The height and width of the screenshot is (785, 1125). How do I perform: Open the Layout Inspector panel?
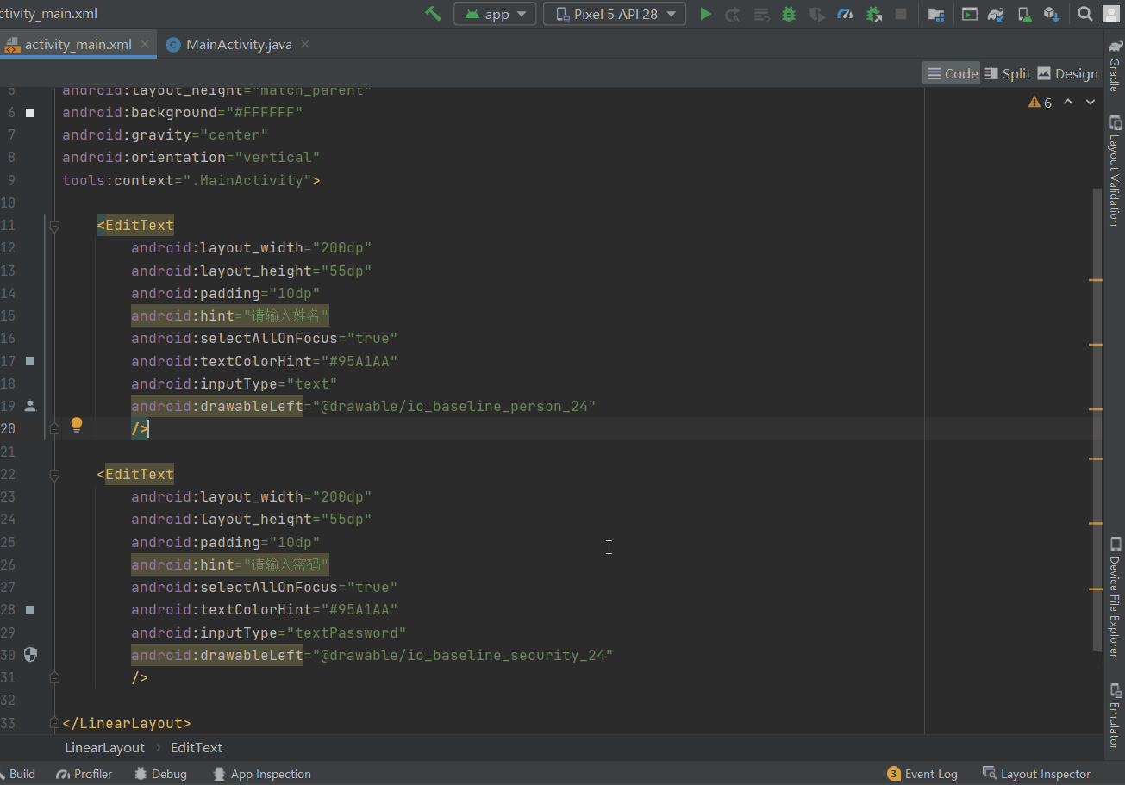pos(1036,774)
